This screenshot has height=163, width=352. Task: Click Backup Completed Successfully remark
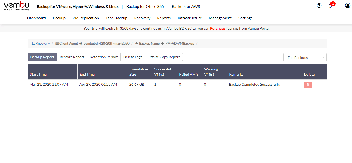coord(254,84)
